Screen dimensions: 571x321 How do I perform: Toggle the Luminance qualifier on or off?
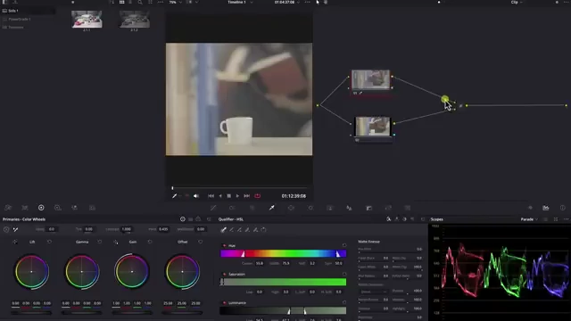coord(224,302)
